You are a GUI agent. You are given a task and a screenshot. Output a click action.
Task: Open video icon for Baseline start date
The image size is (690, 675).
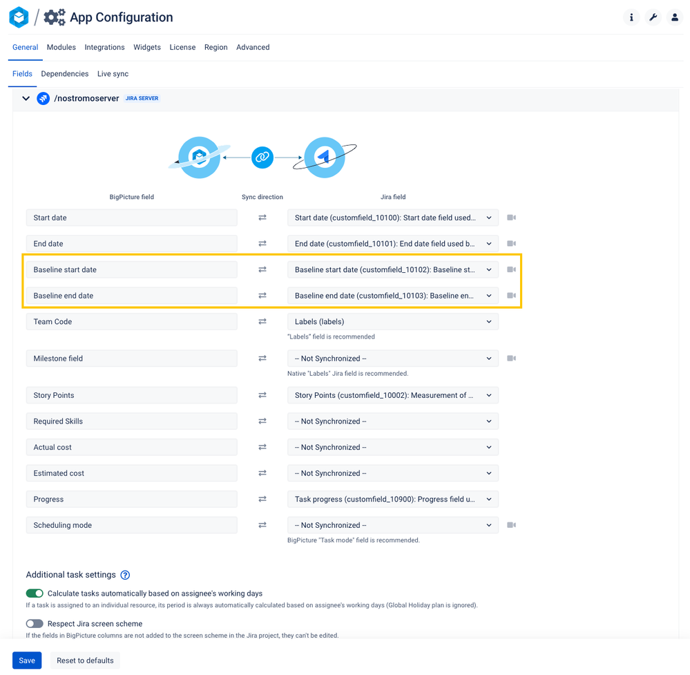click(511, 269)
